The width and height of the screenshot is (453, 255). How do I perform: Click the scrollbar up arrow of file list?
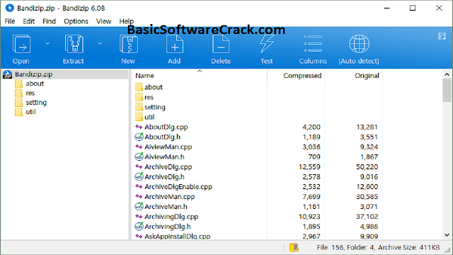[447, 74]
